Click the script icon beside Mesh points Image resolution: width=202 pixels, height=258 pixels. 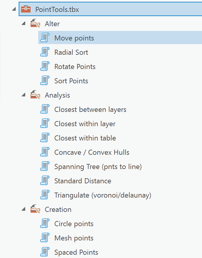[x=45, y=237]
